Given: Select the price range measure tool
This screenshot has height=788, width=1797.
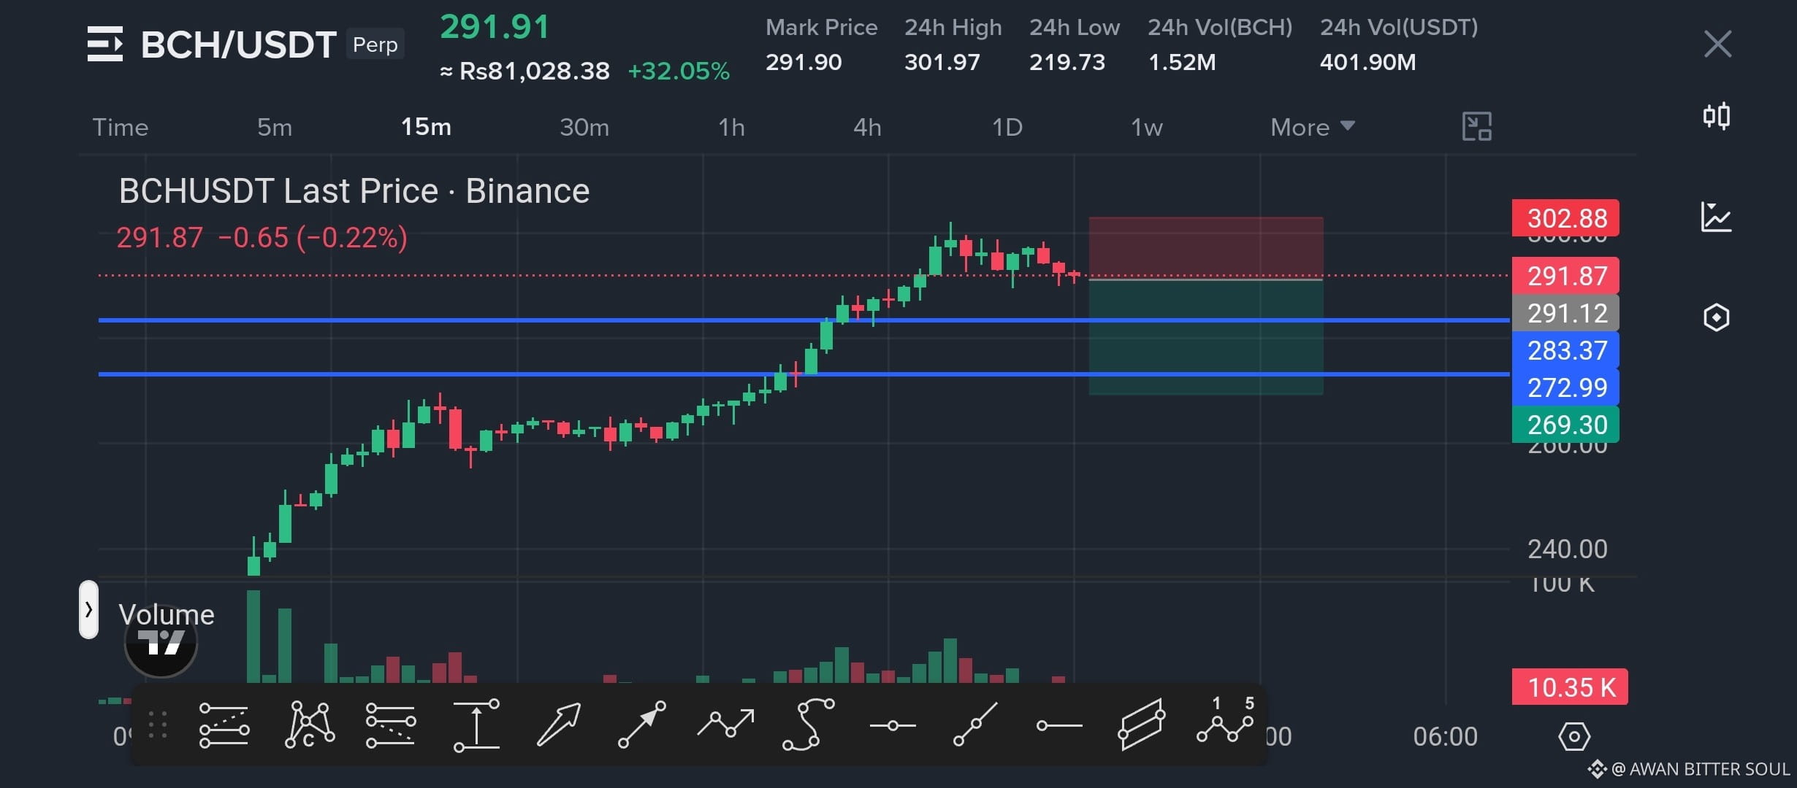Looking at the screenshot, I should pyautogui.click(x=476, y=725).
